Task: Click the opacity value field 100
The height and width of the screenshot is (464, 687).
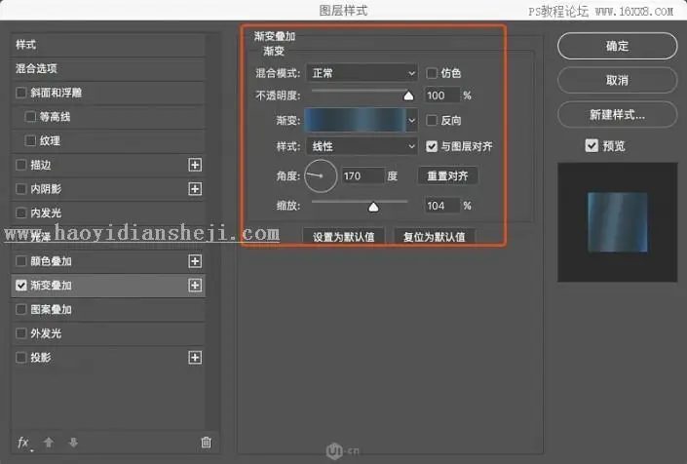Action: coord(442,96)
